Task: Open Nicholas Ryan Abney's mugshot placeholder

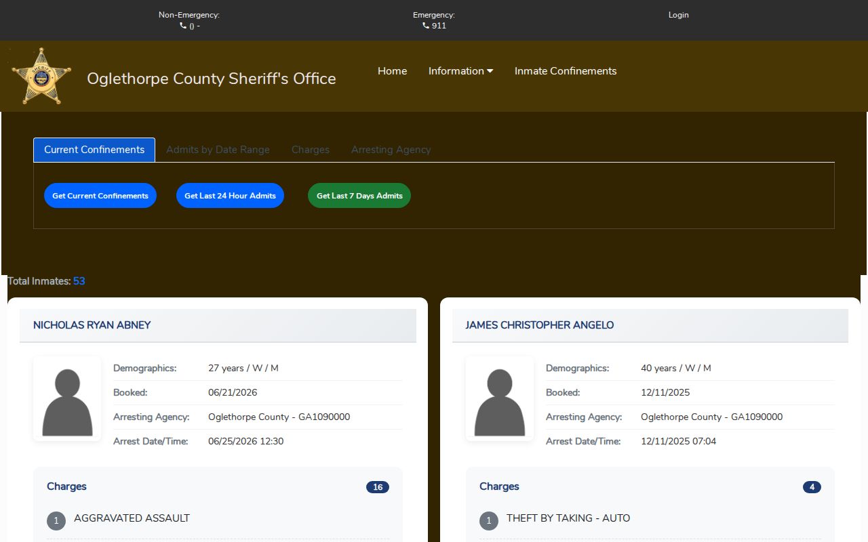Action: (67, 399)
